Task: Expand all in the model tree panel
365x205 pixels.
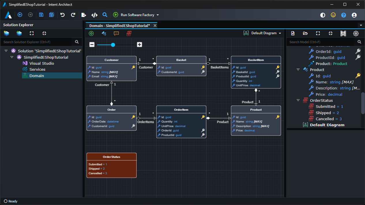Action: click(318, 33)
